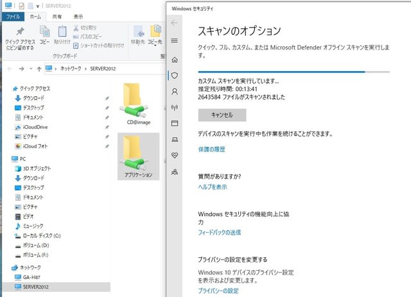Click フィードバックの送信 link
Image resolution: width=411 pixels, height=297 pixels.
click(220, 232)
